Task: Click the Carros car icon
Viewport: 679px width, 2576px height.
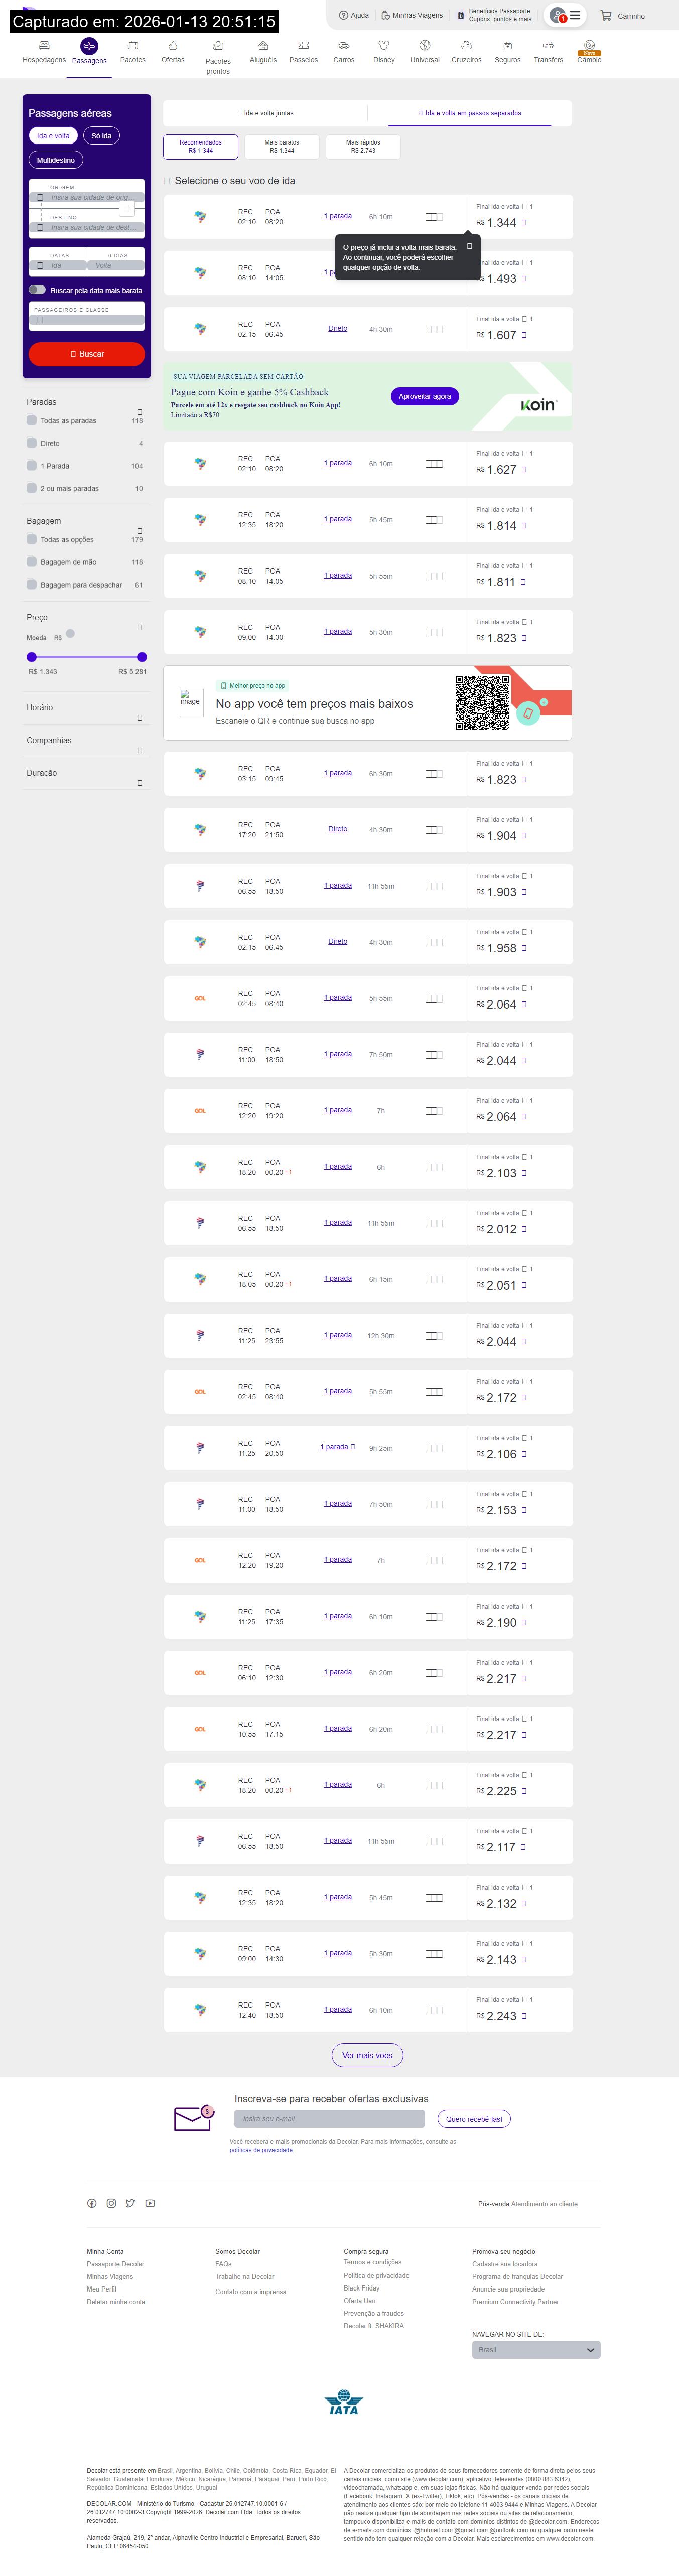Action: pyautogui.click(x=343, y=45)
